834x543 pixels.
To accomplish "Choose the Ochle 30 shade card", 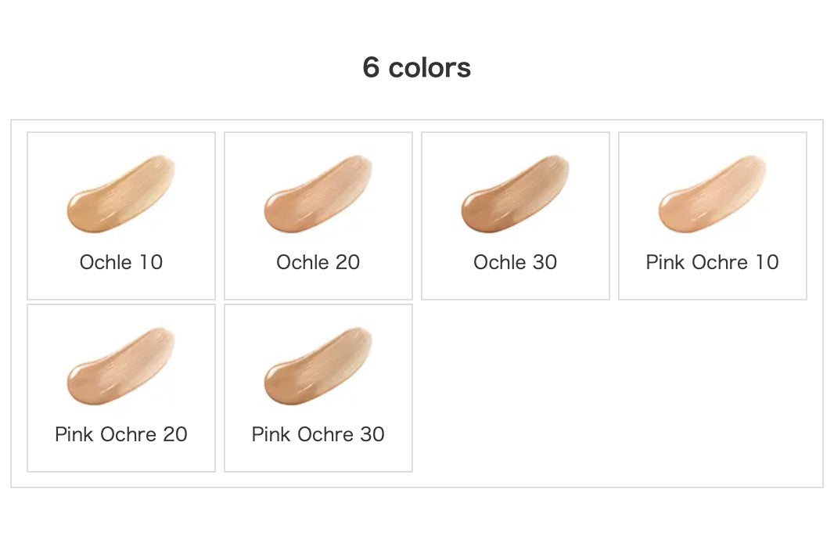I will (516, 216).
